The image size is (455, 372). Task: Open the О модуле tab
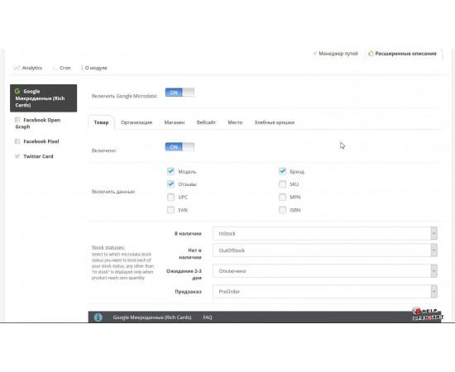click(94, 68)
